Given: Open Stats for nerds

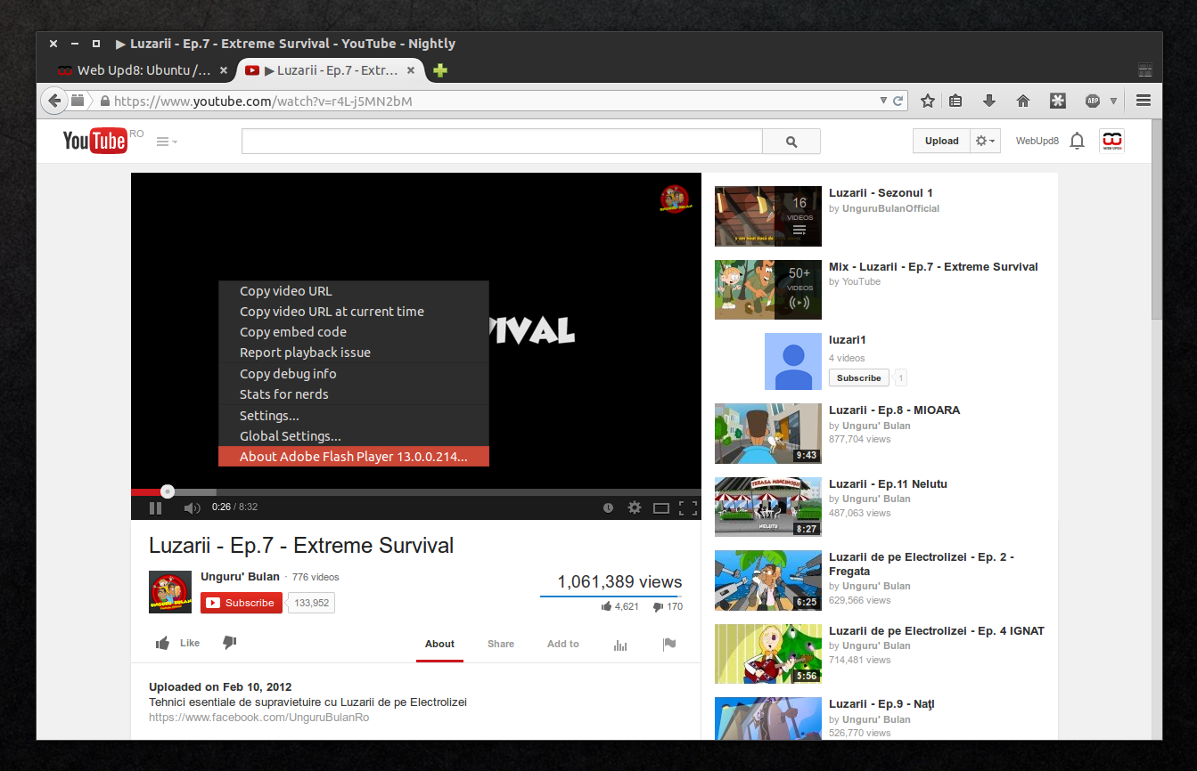Looking at the screenshot, I should pyautogui.click(x=354, y=394).
